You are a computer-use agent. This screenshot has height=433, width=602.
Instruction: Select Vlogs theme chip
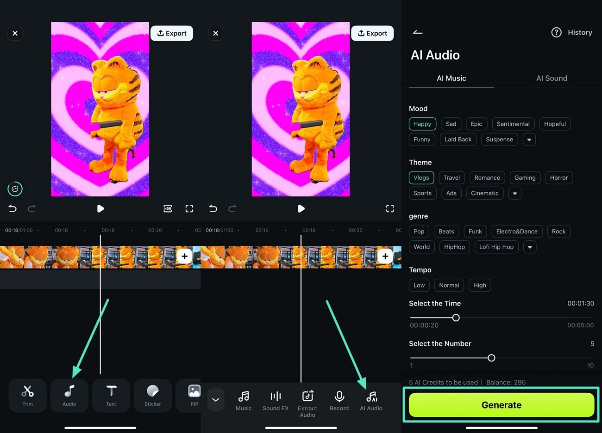[x=421, y=177]
